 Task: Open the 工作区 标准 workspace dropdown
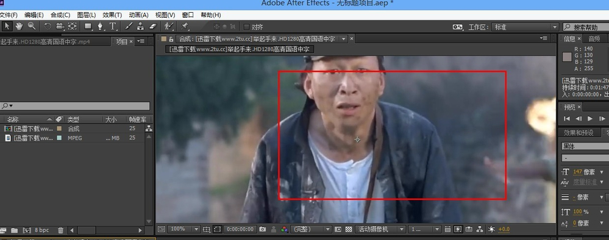(x=525, y=27)
